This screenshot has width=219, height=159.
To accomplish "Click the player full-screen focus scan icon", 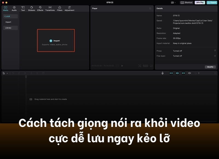I will [x=140, y=66].
